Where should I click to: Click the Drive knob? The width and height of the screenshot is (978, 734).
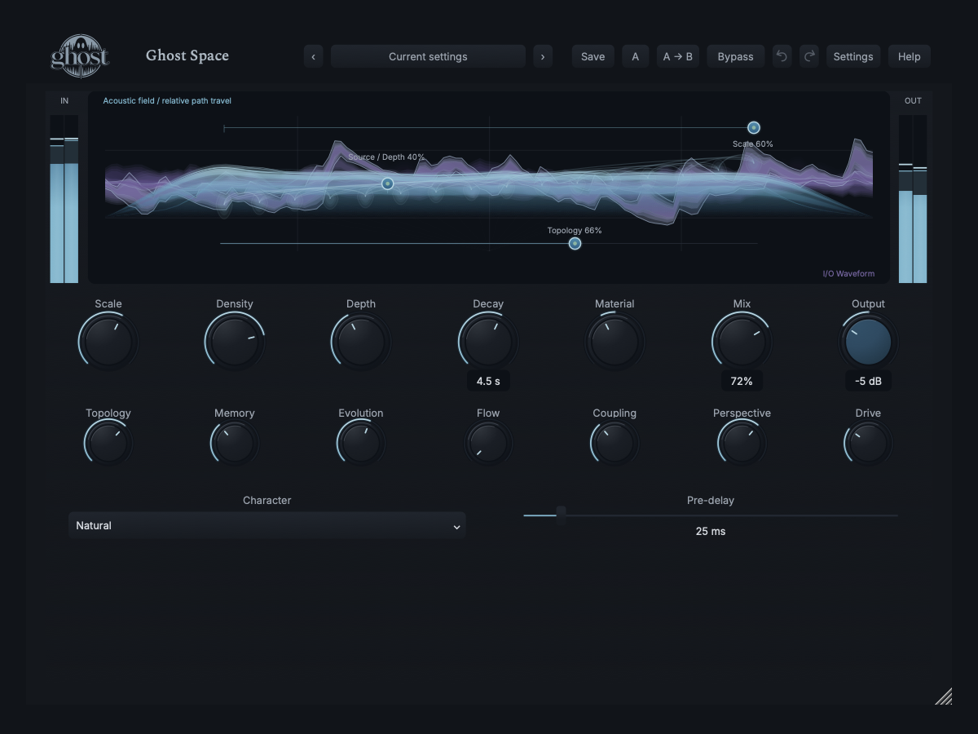868,444
